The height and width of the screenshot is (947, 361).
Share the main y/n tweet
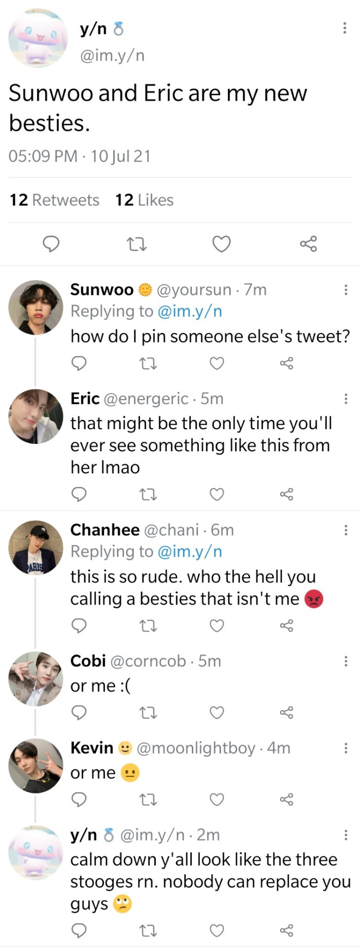[308, 244]
